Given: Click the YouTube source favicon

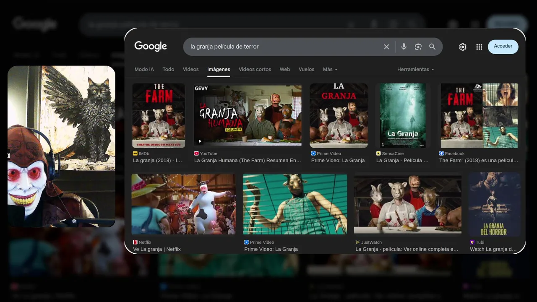Looking at the screenshot, I should click(196, 154).
